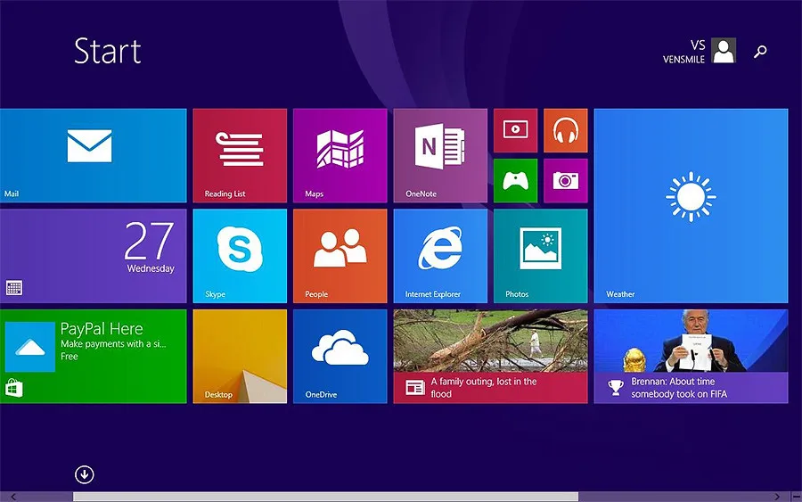Image resolution: width=802 pixels, height=502 pixels.
Task: Open the OneNote tile
Action: point(440,155)
